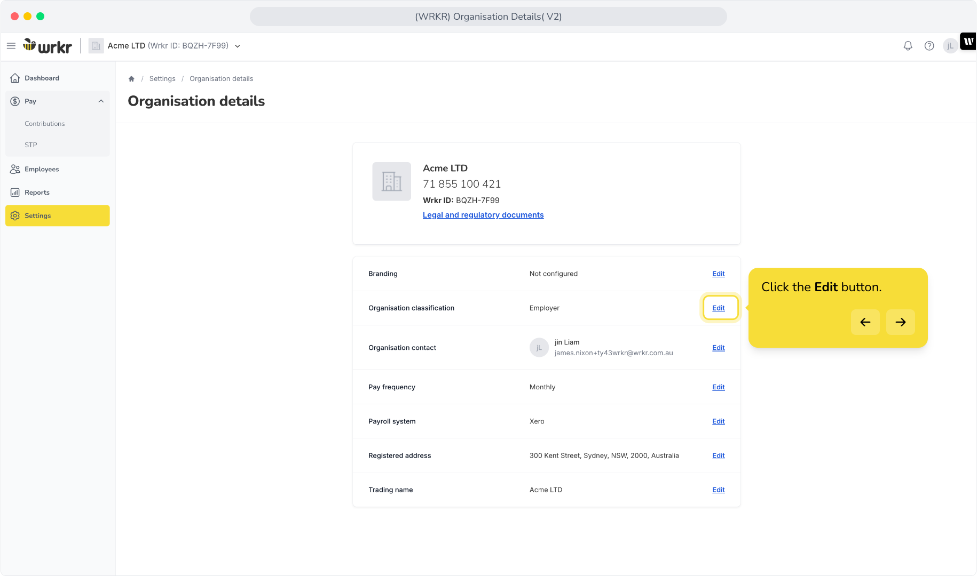The height and width of the screenshot is (576, 977).
Task: Click the 'Acme LTD' heading in organisation card
Action: (x=445, y=168)
